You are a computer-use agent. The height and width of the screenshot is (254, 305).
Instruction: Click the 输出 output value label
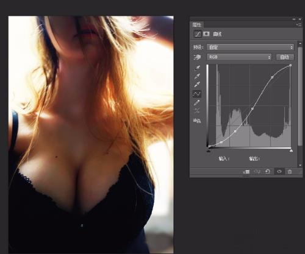254,158
